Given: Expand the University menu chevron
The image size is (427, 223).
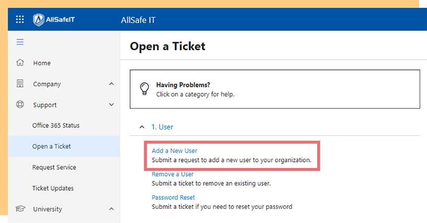Looking at the screenshot, I should 112,209.
